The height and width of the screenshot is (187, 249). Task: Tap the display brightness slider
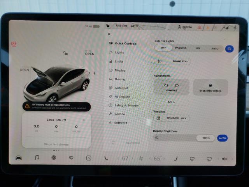tap(184, 138)
